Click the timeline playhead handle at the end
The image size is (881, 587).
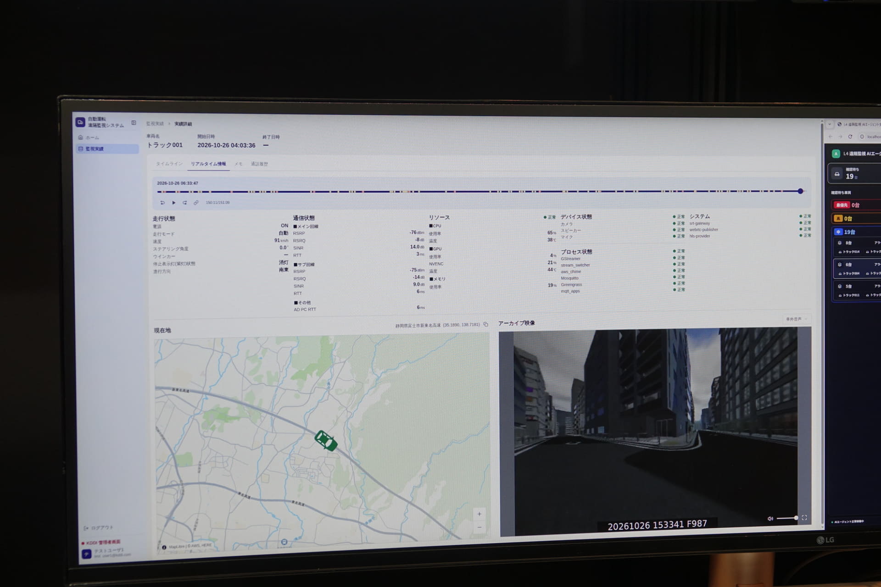pyautogui.click(x=800, y=191)
